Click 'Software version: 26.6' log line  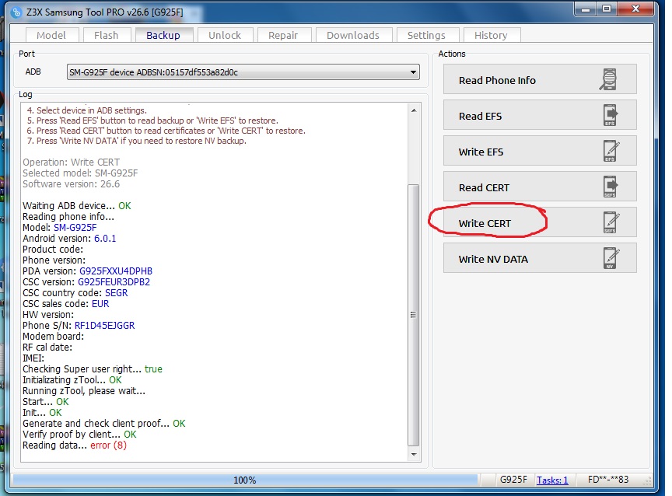click(x=71, y=184)
